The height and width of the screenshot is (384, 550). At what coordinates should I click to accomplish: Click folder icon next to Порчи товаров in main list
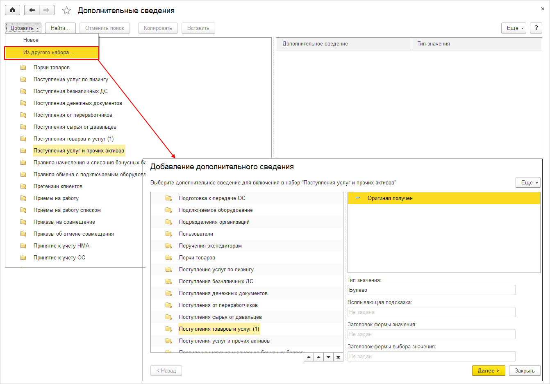coord(23,67)
